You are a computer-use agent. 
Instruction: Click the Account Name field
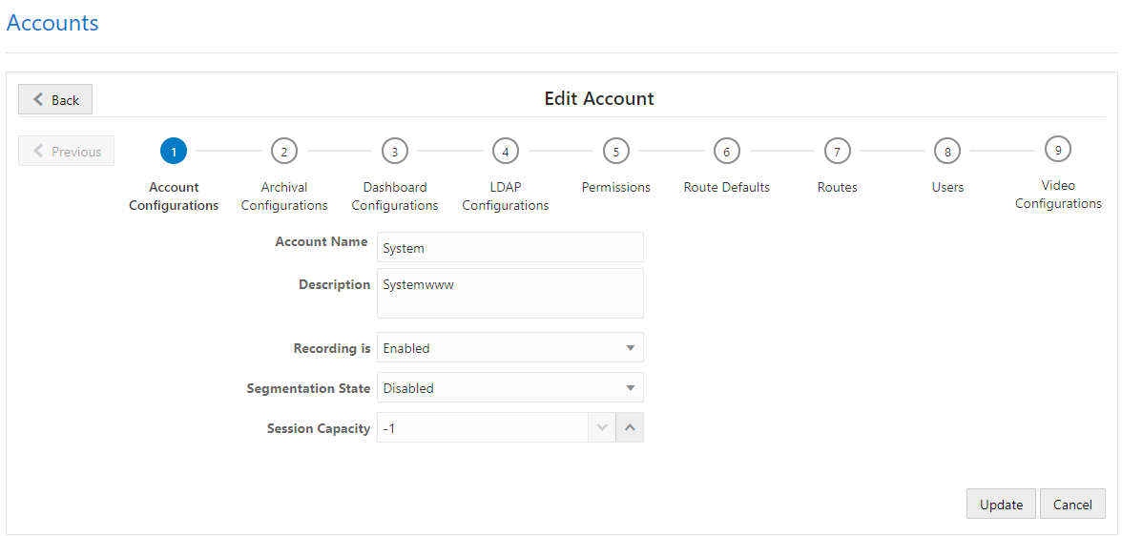click(510, 248)
